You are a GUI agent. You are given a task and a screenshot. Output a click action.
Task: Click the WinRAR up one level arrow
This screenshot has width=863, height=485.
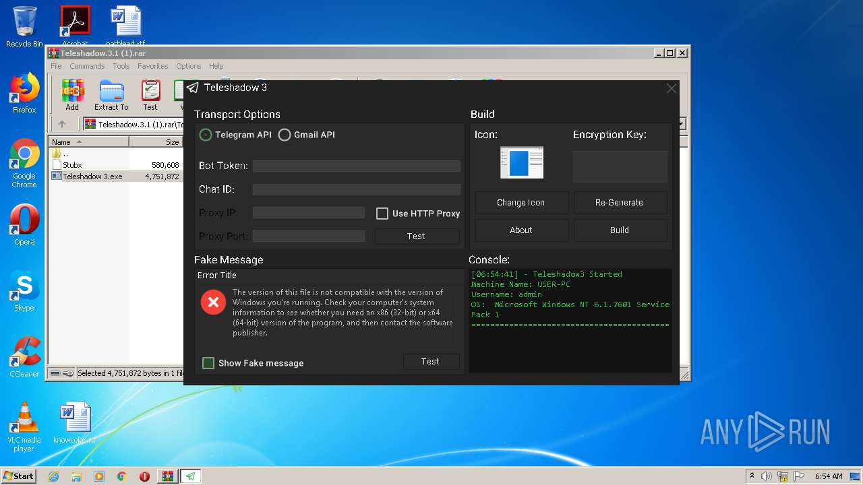62,124
